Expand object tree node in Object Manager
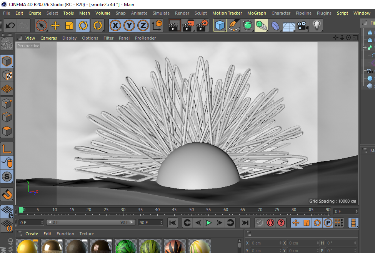The width and height of the screenshot is (375, 253). tap(364, 48)
